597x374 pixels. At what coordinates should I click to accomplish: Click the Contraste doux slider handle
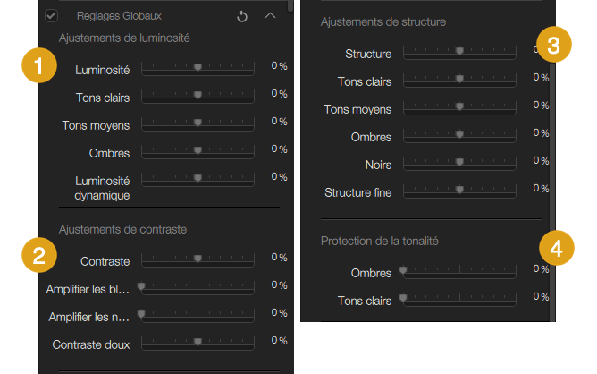pyautogui.click(x=198, y=342)
